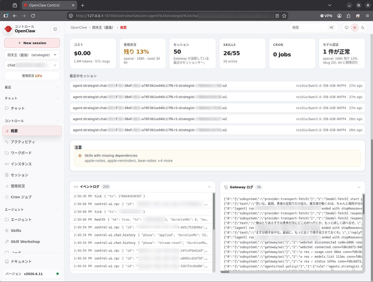The height and width of the screenshot is (282, 373).
Task: Click the browser reload icon
Action: coord(33,16)
